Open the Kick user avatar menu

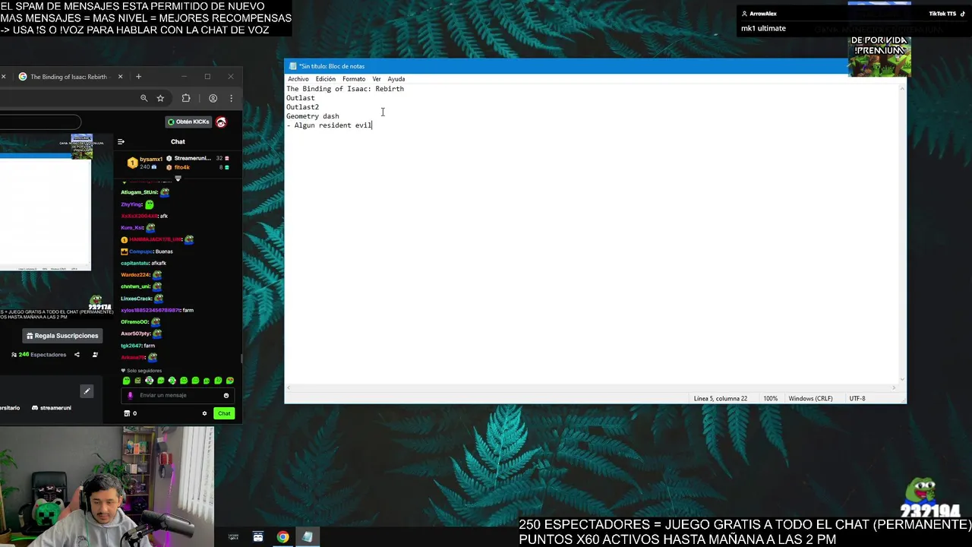(x=221, y=122)
